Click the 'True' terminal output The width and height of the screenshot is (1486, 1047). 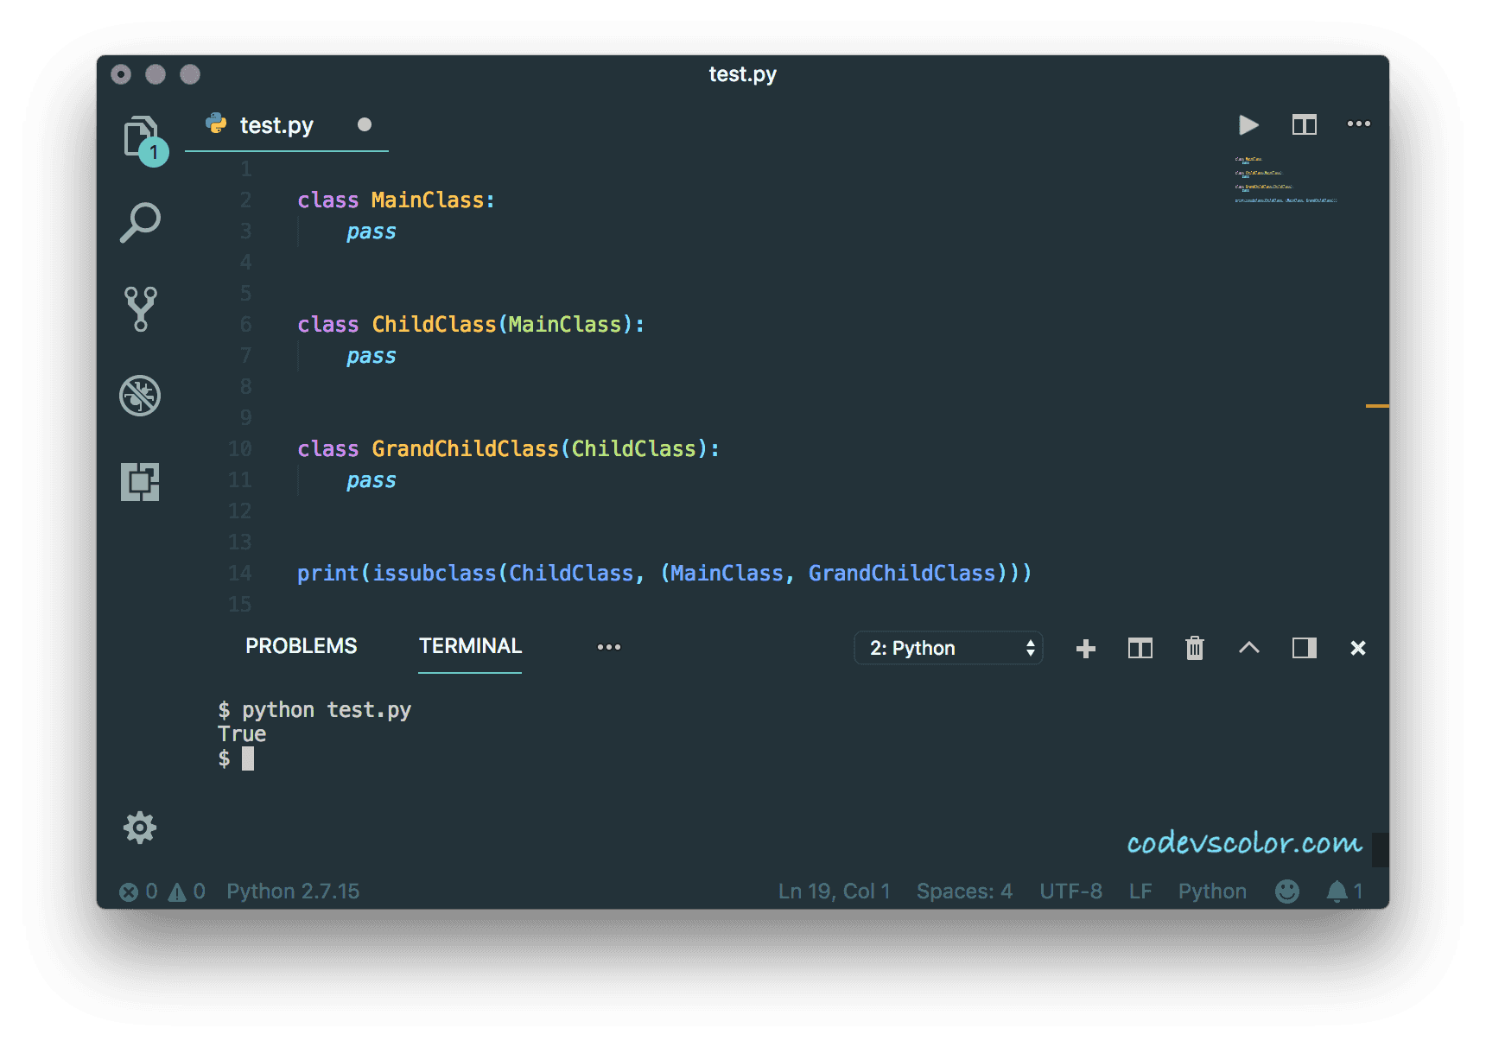pos(242,734)
